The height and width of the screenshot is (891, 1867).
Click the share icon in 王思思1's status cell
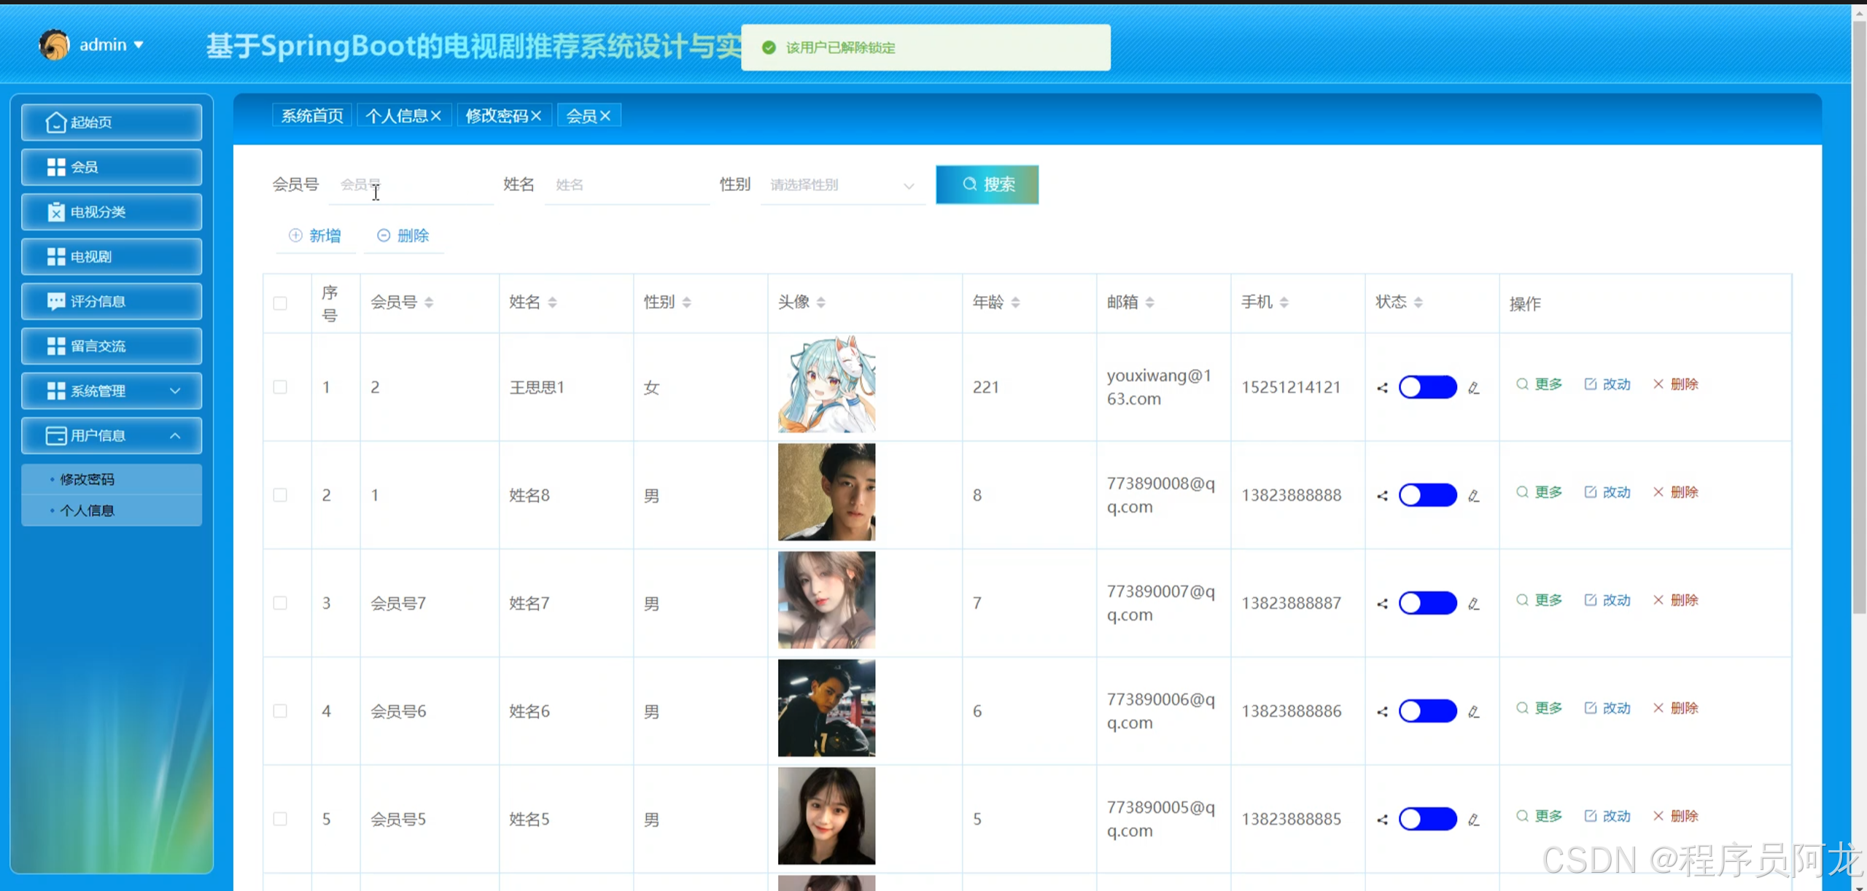pos(1382,388)
